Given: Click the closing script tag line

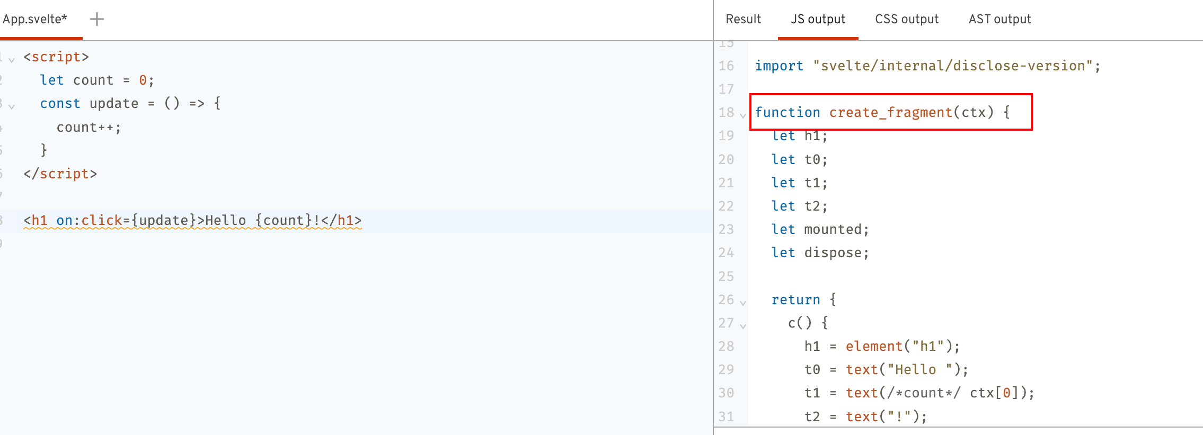Looking at the screenshot, I should coord(60,174).
